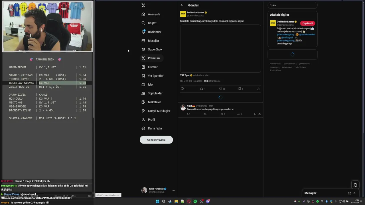The height and width of the screenshot is (205, 365).
Task: Open taskbar search
Action: (164, 201)
